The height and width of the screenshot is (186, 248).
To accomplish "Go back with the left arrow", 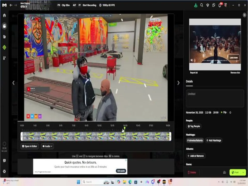I will (x=11, y=5).
